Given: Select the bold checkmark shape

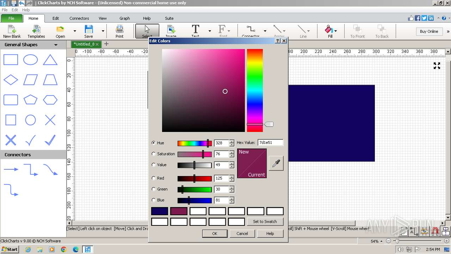Looking at the screenshot, I should pos(50,140).
